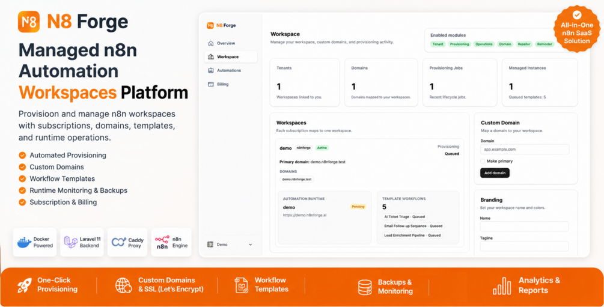Screen dimensions: 604x307
Task: Click the checkmark beside Runtime Monitoring & Backups
Action: point(22,190)
